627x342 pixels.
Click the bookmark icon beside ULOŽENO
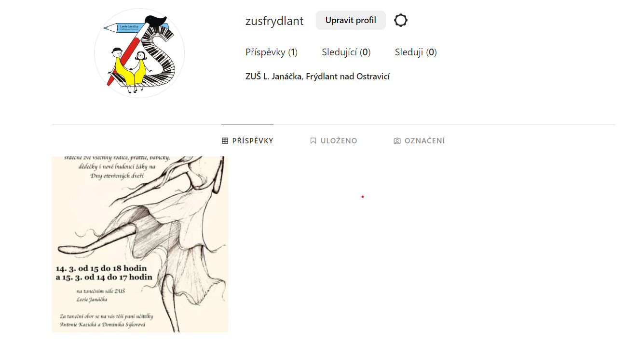[313, 141]
